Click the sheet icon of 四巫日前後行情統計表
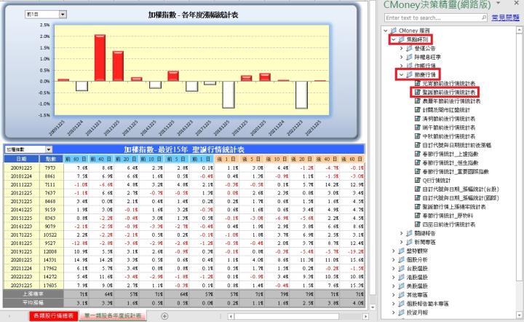The image size is (524, 322). tap(418, 224)
